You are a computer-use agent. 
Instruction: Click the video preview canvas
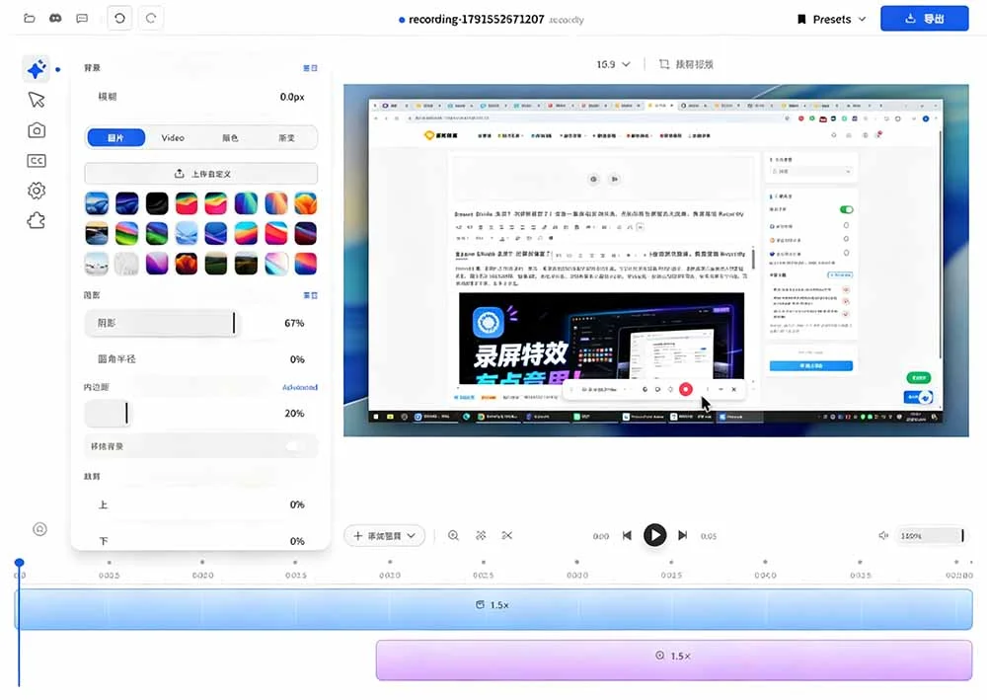click(x=656, y=260)
